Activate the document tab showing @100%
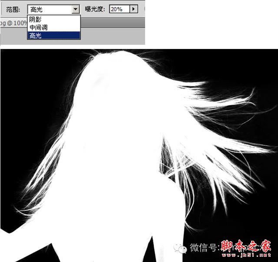 [13, 23]
